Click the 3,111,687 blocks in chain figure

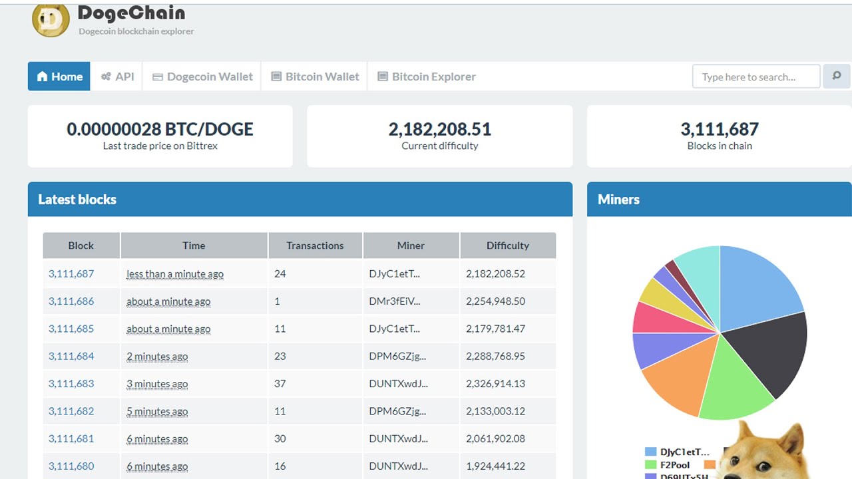(720, 129)
